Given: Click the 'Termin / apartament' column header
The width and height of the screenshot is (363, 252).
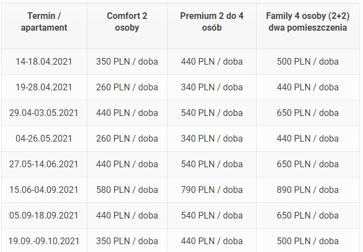Looking at the screenshot, I should 44,21.
